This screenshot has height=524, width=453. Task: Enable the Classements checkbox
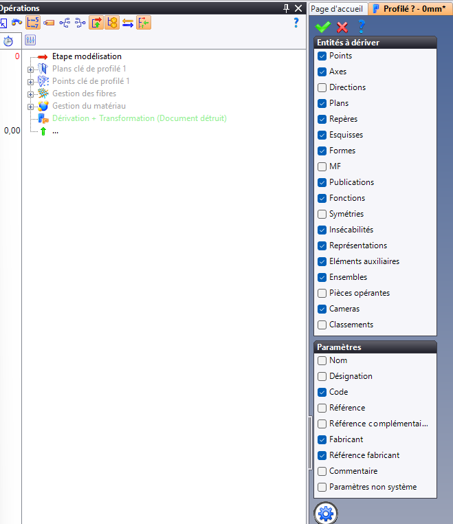pyautogui.click(x=322, y=325)
